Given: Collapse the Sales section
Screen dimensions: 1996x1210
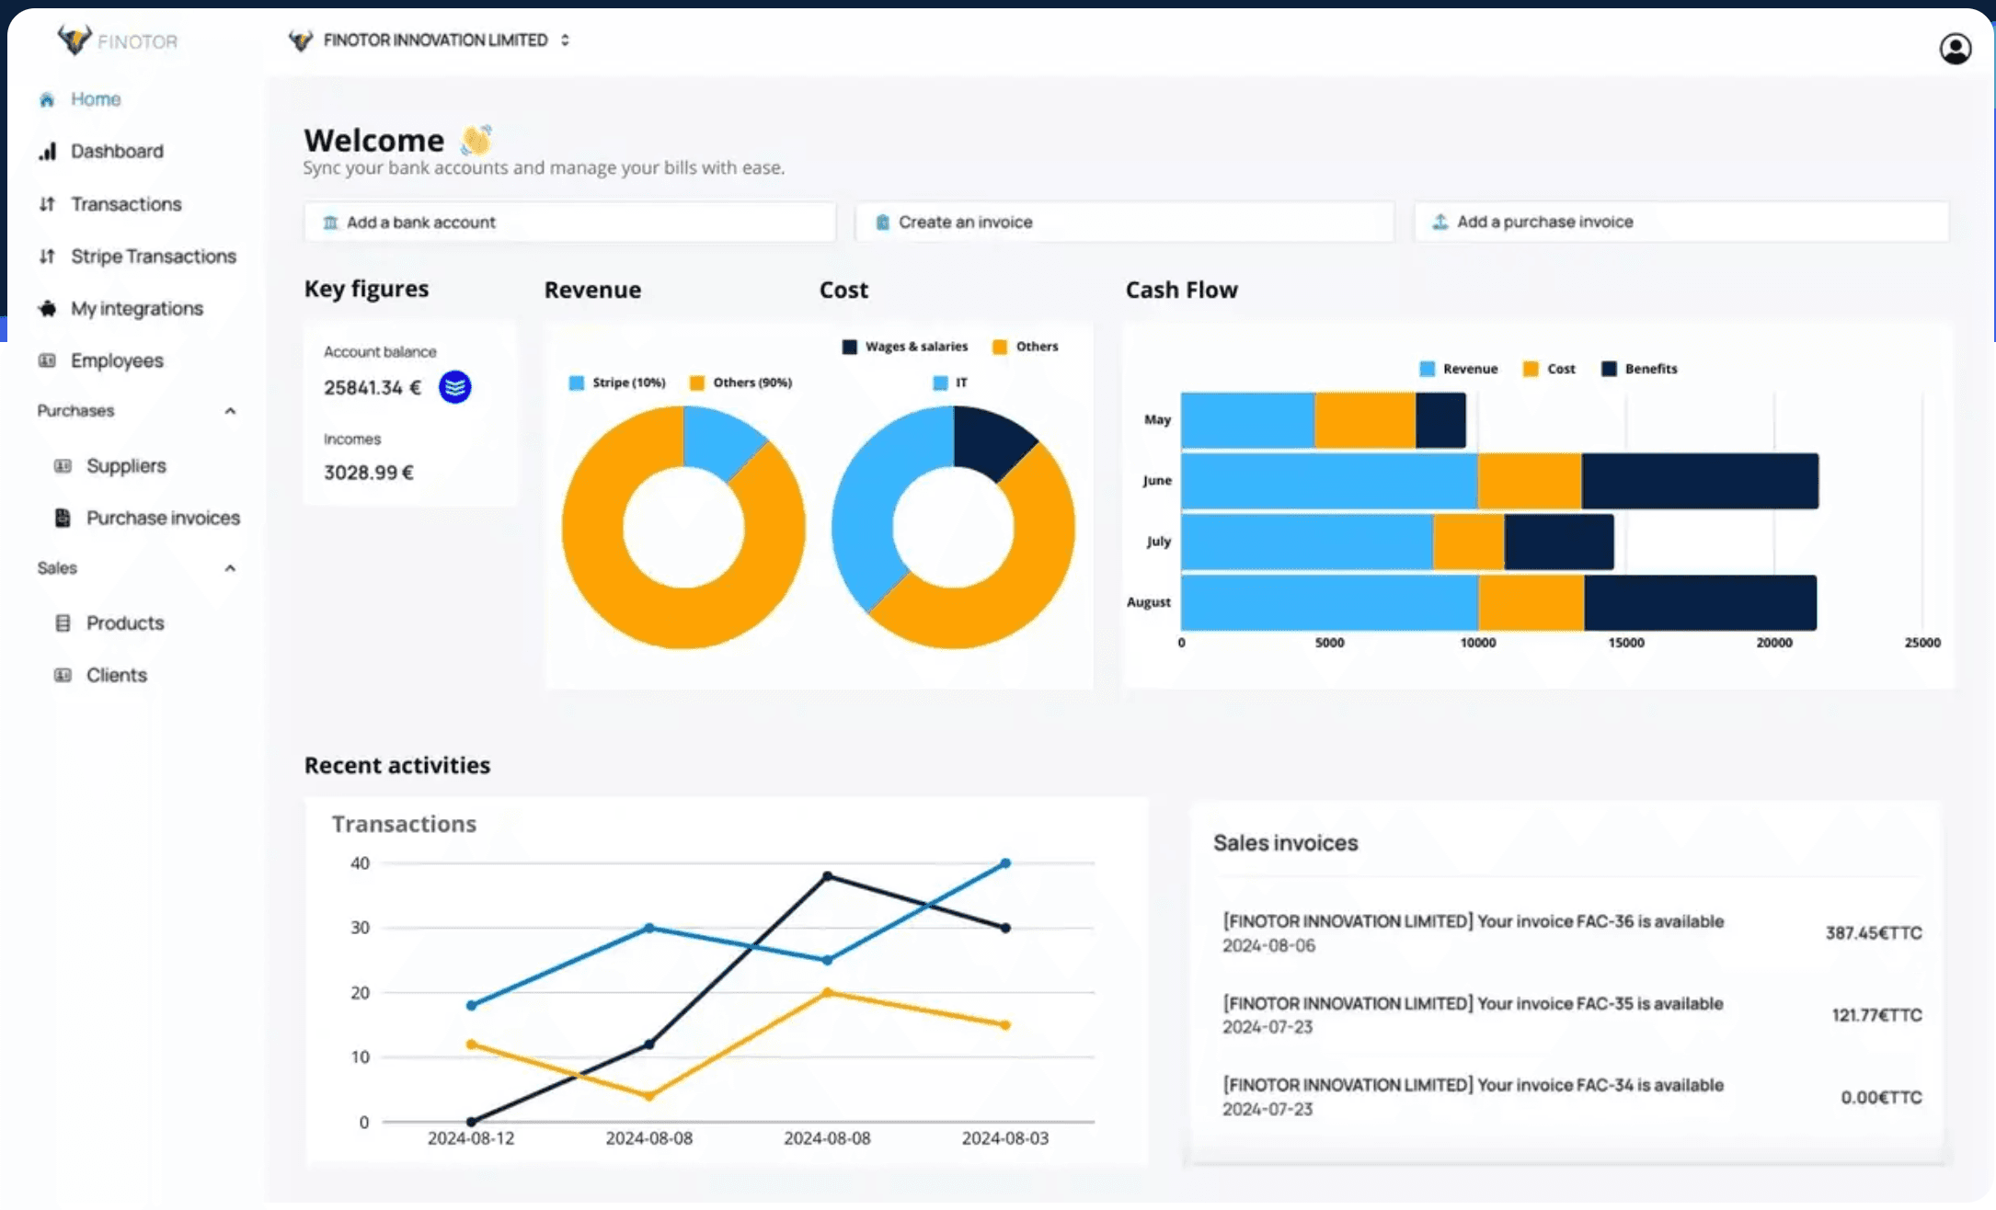Looking at the screenshot, I should 231,568.
